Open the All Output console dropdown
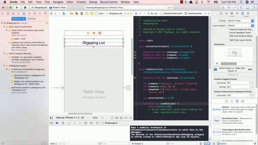Viewport: 258px width, 145px height. (x=137, y=143)
